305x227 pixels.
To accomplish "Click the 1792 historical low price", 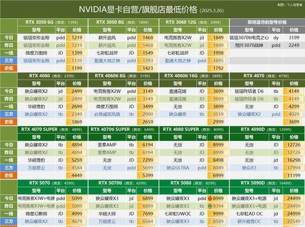I will (218, 68).
